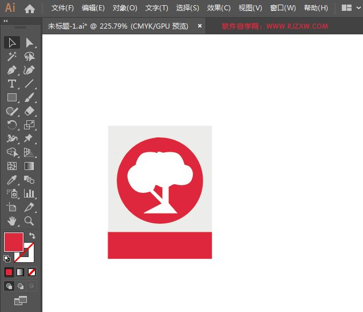Image resolution: width=363 pixels, height=312 pixels.
Task: Select the Mesh tool
Action: 12,166
